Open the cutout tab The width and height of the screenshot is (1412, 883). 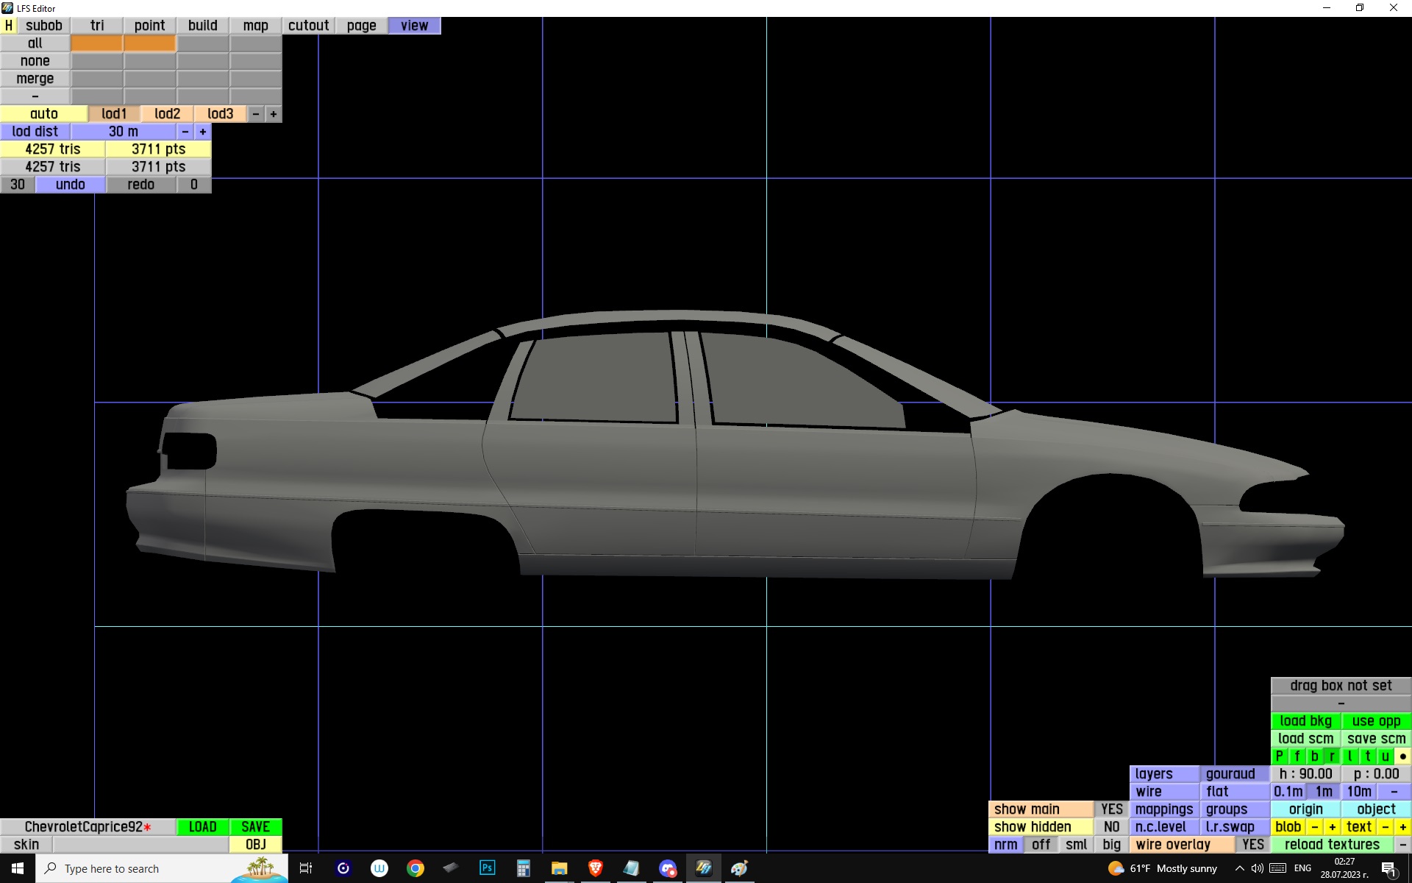tap(308, 25)
